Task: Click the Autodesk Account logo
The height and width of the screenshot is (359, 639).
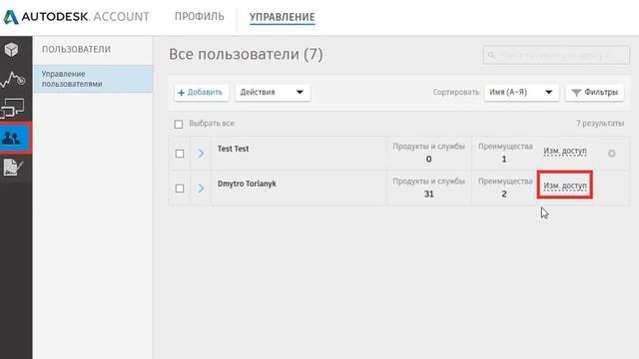Action: click(x=76, y=17)
